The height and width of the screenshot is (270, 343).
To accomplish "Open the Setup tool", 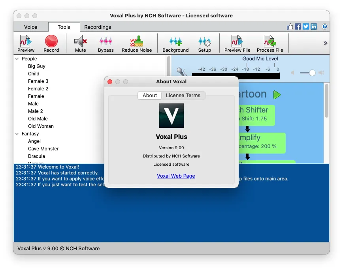I will 205,43.
